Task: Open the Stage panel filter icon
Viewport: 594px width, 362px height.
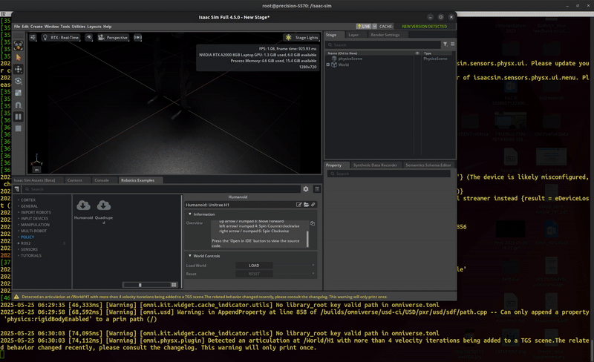Action: (445, 45)
